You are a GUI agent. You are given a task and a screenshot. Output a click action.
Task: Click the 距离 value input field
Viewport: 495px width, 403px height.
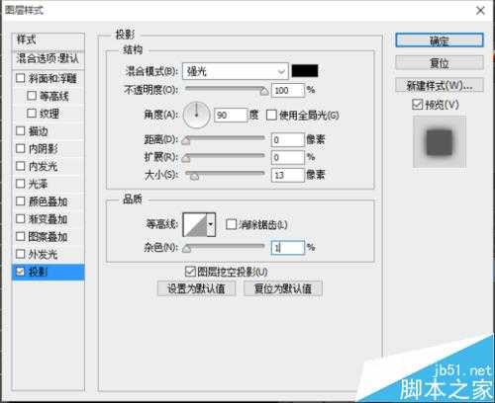click(x=287, y=140)
